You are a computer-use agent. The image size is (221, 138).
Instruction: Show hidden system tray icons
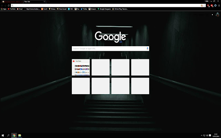[202, 136]
